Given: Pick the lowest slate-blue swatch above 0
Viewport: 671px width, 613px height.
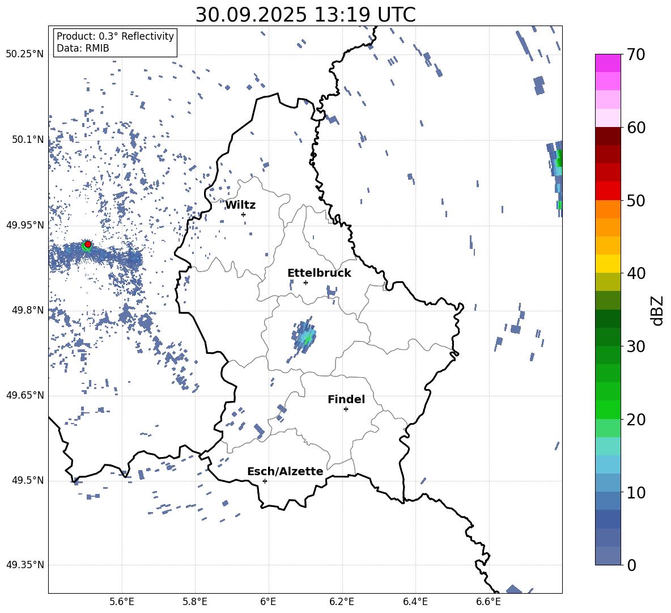Looking at the screenshot, I should (608, 556).
